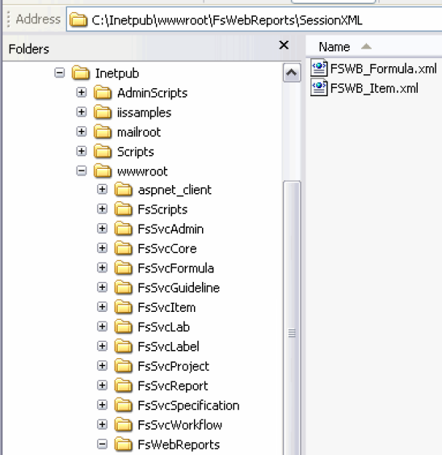Click the Address bar path field
442x455 pixels.
(255, 19)
